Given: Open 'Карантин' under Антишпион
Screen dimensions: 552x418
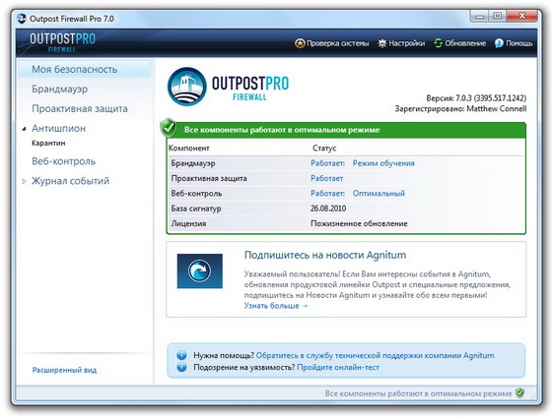Looking at the screenshot, I should click(x=48, y=143).
